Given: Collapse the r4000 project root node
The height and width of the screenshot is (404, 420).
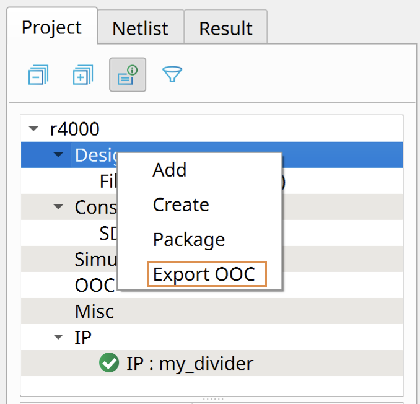Looking at the screenshot, I should (34, 130).
